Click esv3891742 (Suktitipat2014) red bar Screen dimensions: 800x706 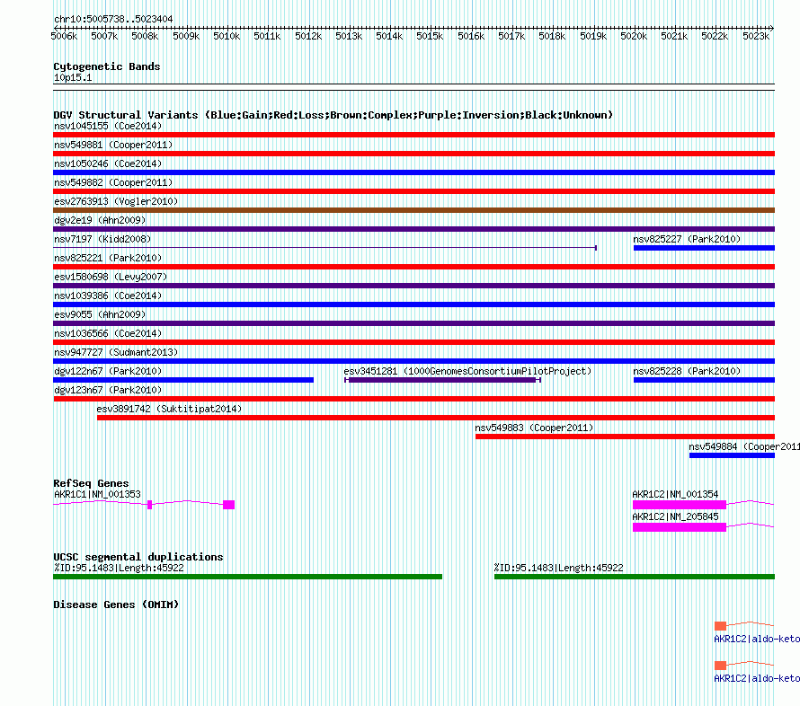(x=436, y=418)
